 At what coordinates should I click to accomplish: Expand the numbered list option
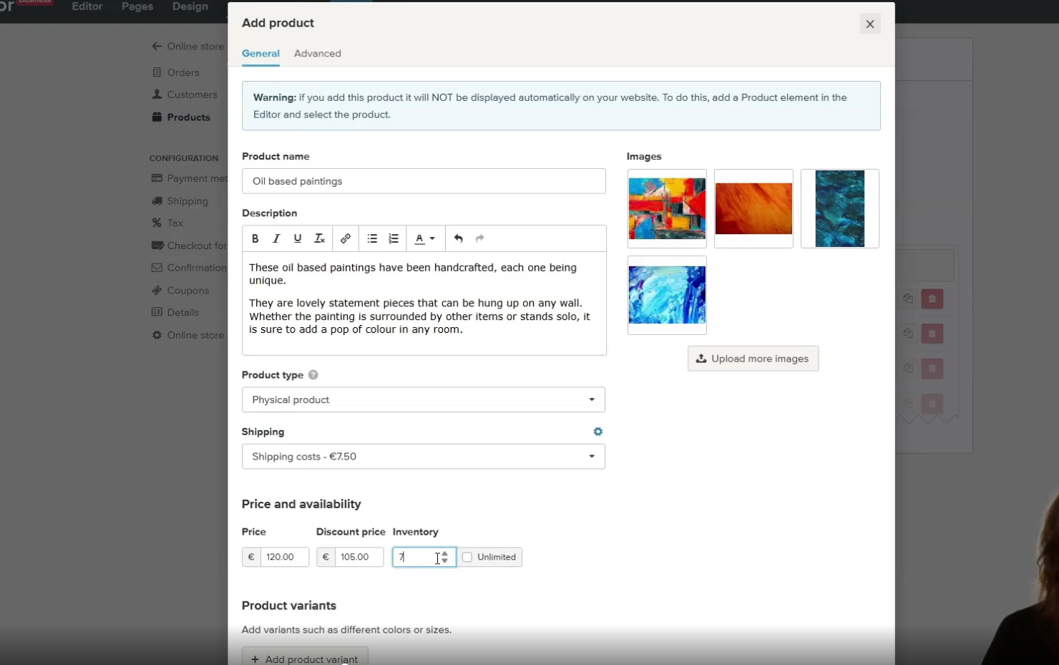[393, 238]
